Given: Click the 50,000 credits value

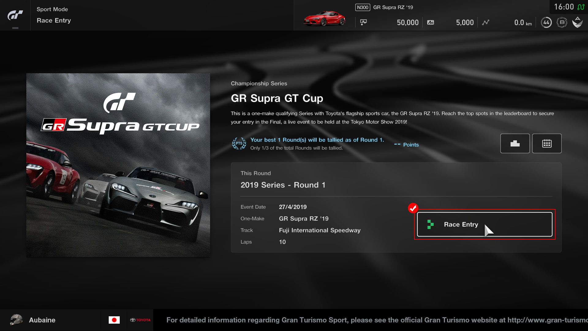Looking at the screenshot, I should [x=408, y=22].
